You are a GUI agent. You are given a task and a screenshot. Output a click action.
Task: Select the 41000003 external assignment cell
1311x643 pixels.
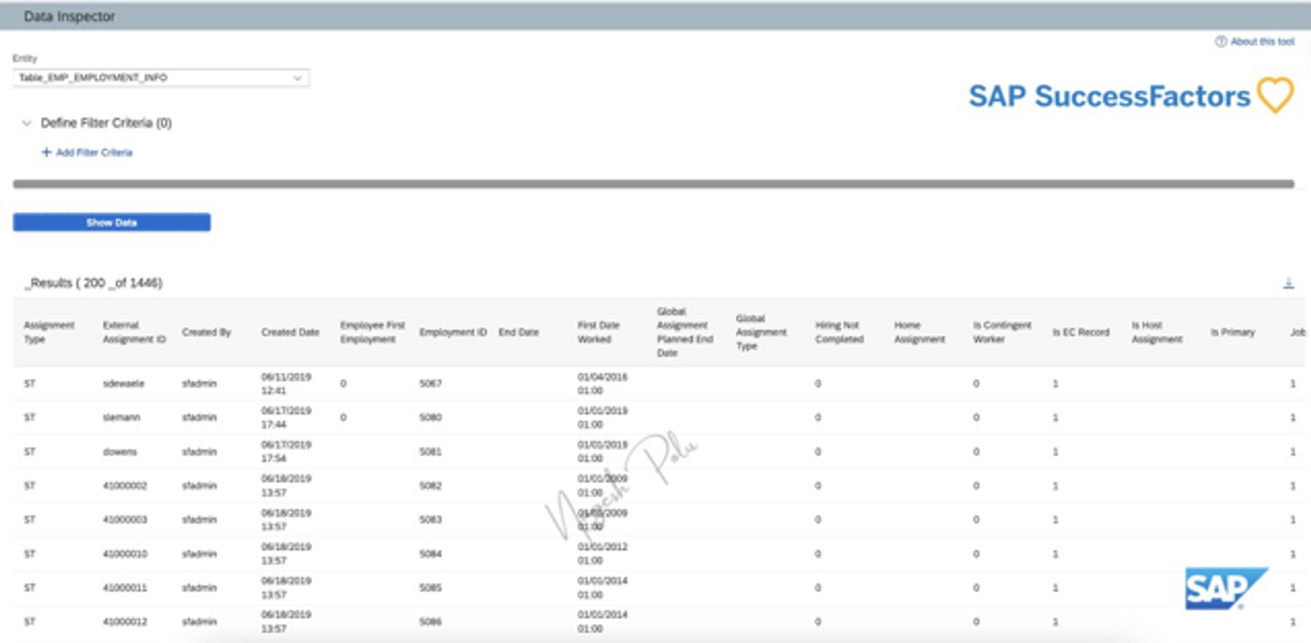[x=125, y=520]
